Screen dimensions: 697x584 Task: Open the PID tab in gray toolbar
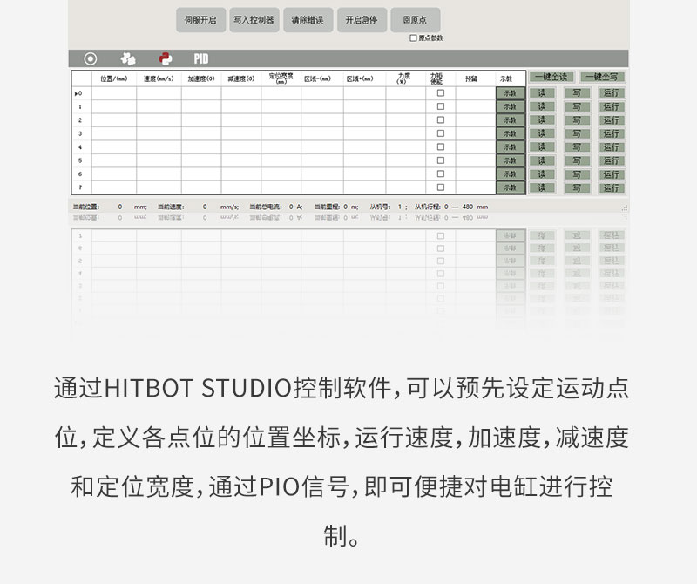point(200,58)
